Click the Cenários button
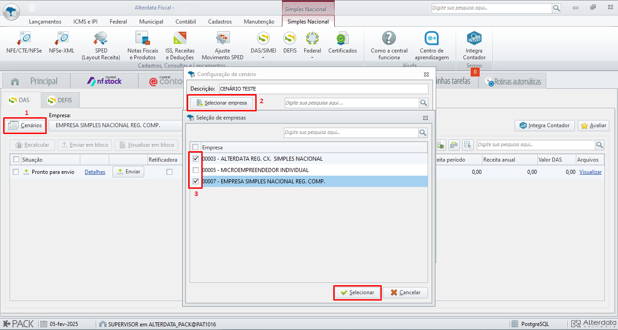 (x=25, y=125)
